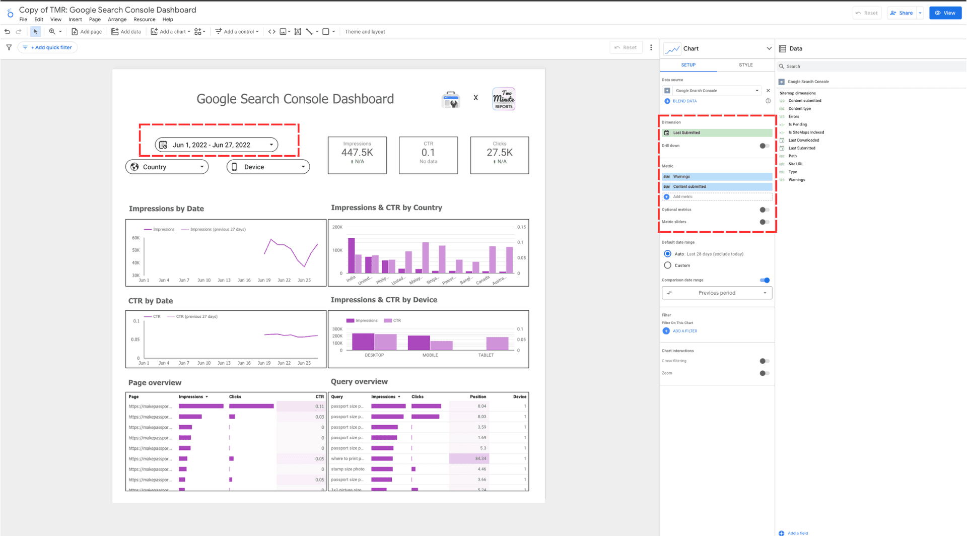Switch to the SETUP tab
The height and width of the screenshot is (536, 967).
[x=688, y=65]
